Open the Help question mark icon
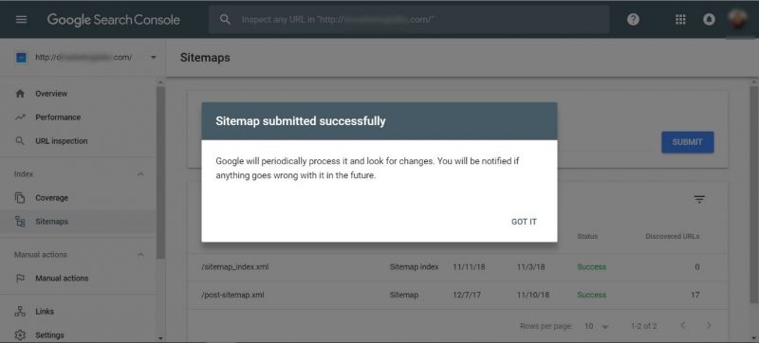 coord(633,19)
